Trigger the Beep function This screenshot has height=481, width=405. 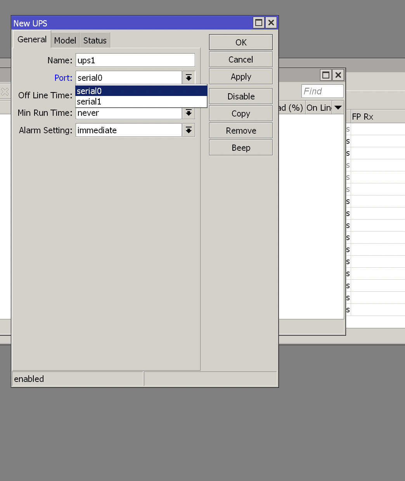[241, 147]
